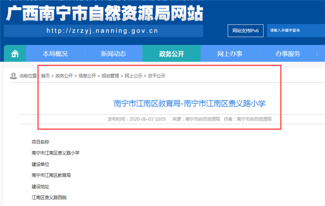Open the 网上办事 menu tab
The width and height of the screenshot is (325, 206).
(230, 54)
